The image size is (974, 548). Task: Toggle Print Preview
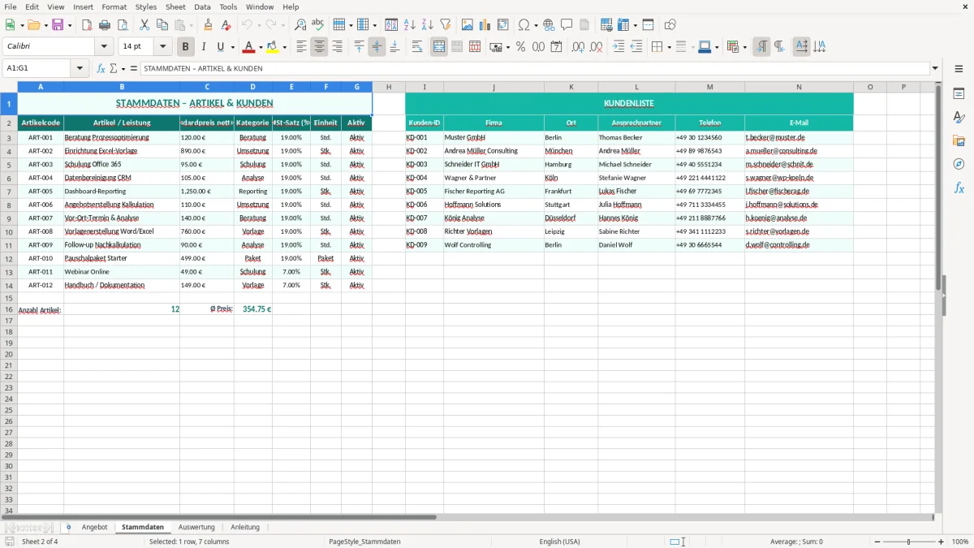122,25
